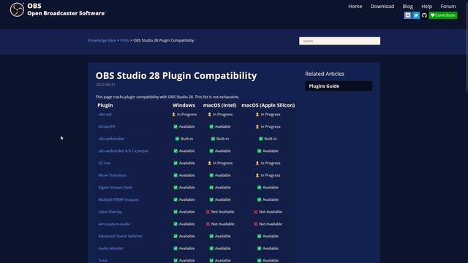The image size is (468, 263).
Task: Click the page's vertical scrollbar thumb
Action: click(467, 46)
